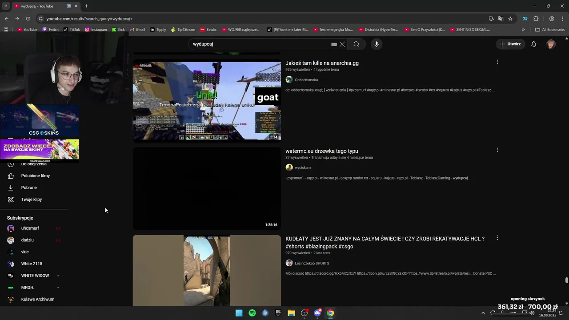This screenshot has width=569, height=320.
Task: Show hidden system tray icons
Action: (483, 313)
